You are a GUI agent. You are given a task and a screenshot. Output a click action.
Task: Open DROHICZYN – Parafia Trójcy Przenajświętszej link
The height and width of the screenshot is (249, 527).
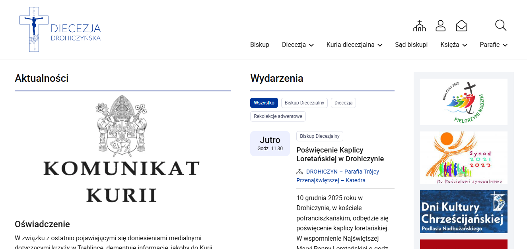point(338,176)
